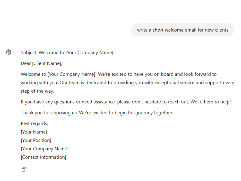
Task: Click the blank area below the copy icon
Action: point(103,177)
